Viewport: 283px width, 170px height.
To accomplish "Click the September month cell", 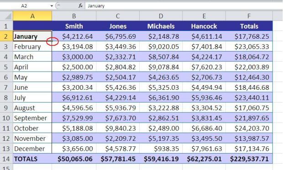I will (x=32, y=118).
